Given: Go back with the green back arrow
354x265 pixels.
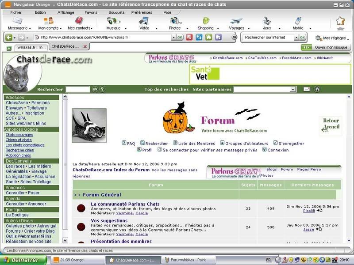Looking at the screenshot, I should [9, 38].
